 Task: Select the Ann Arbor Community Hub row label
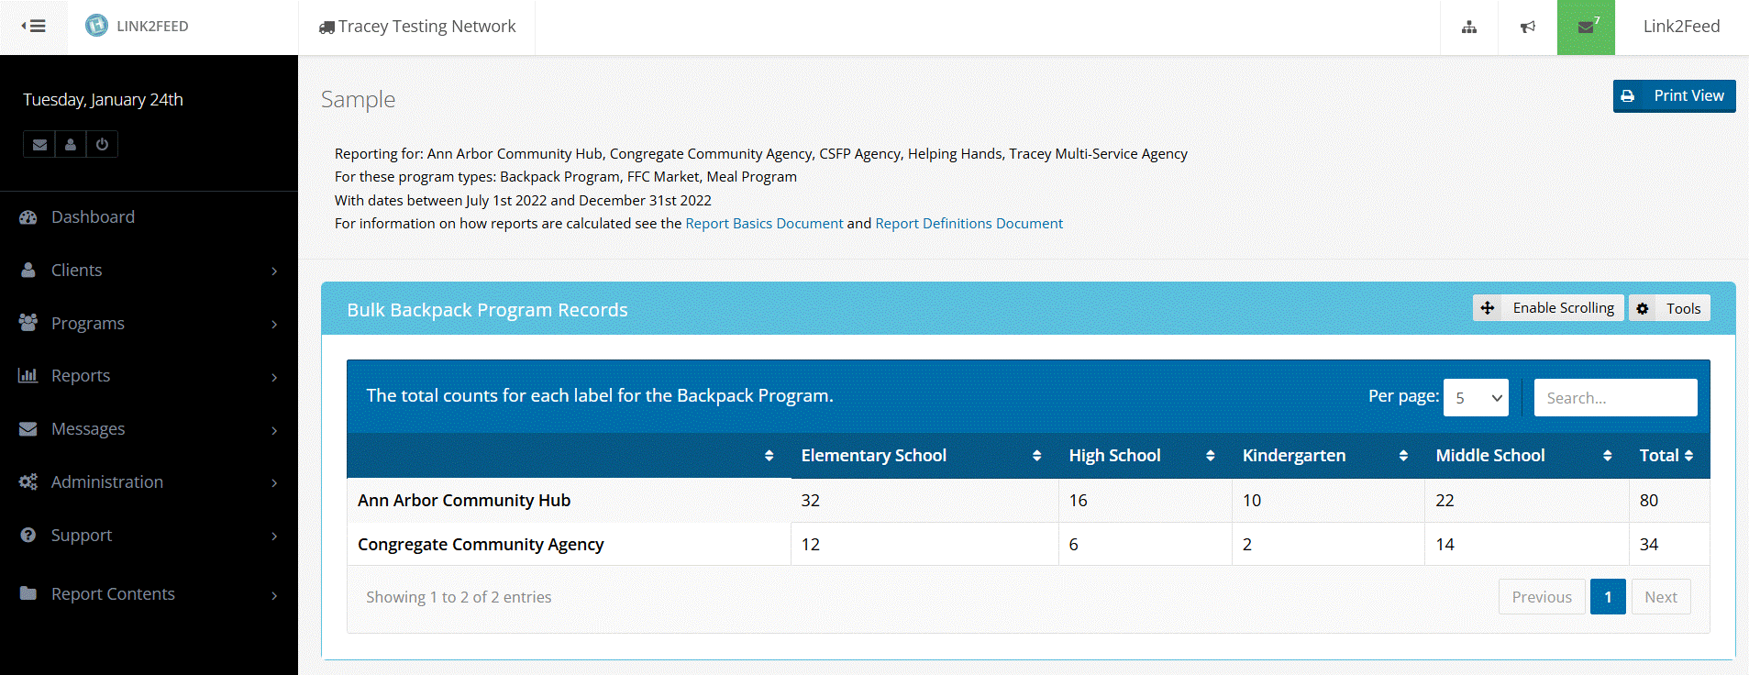(464, 500)
